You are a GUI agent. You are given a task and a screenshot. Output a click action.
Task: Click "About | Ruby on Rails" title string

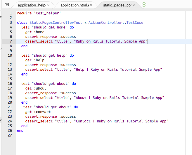119,98
